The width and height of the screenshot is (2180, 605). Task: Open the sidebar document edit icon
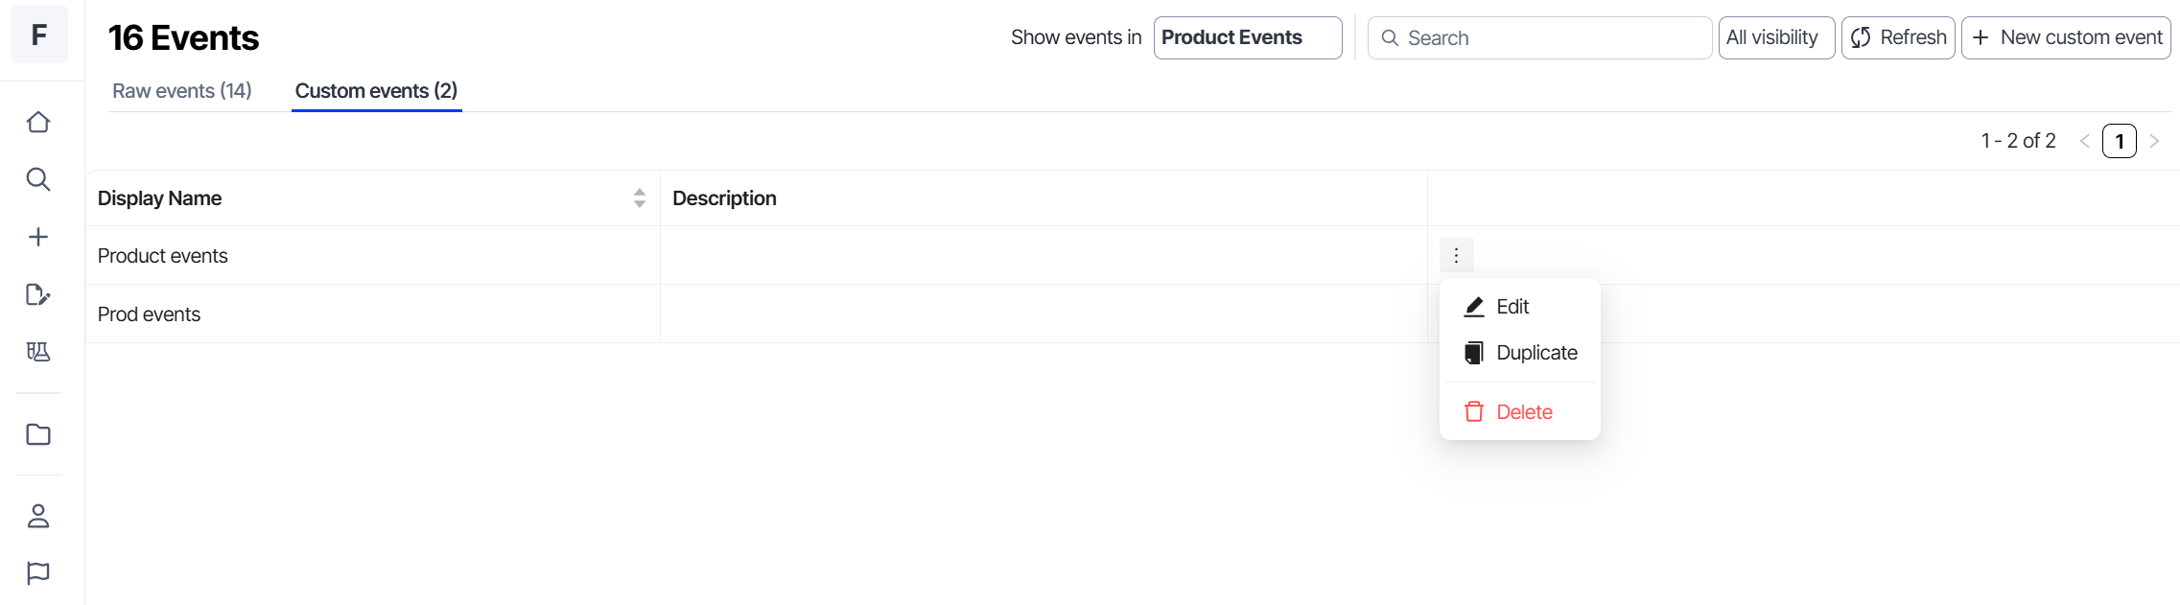pyautogui.click(x=38, y=294)
